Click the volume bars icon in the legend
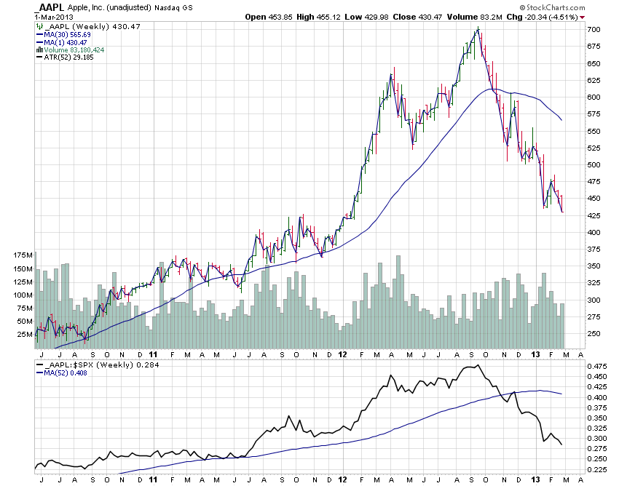The image size is (619, 486). coord(39,49)
